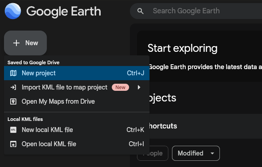The image size is (262, 167).
Task: Click the "Saved to Google Drive" heading
Action: point(33,62)
